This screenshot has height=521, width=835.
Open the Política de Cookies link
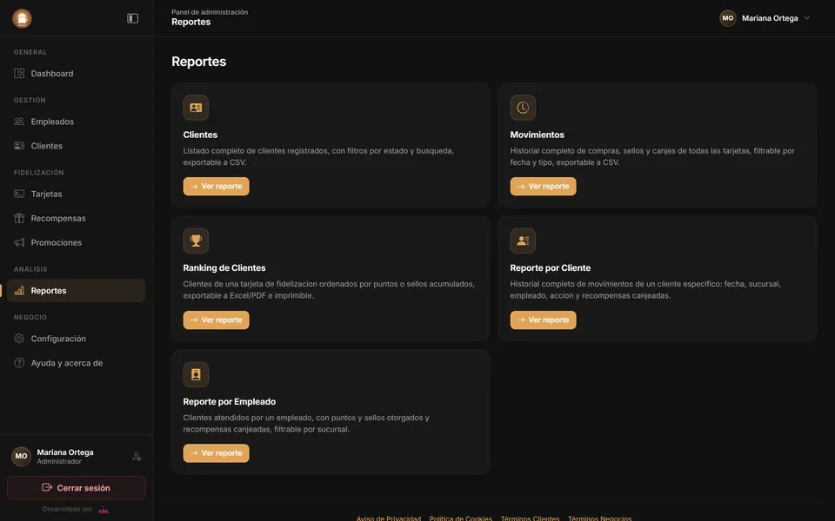pos(461,518)
